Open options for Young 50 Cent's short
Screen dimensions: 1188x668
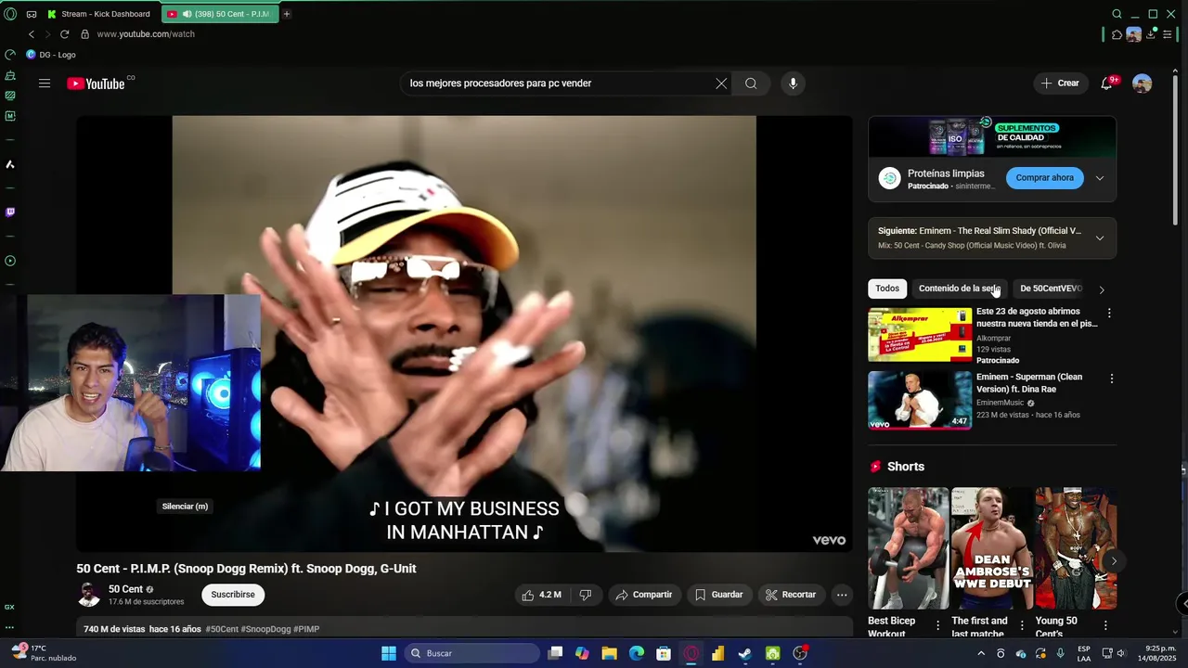(x=1105, y=625)
